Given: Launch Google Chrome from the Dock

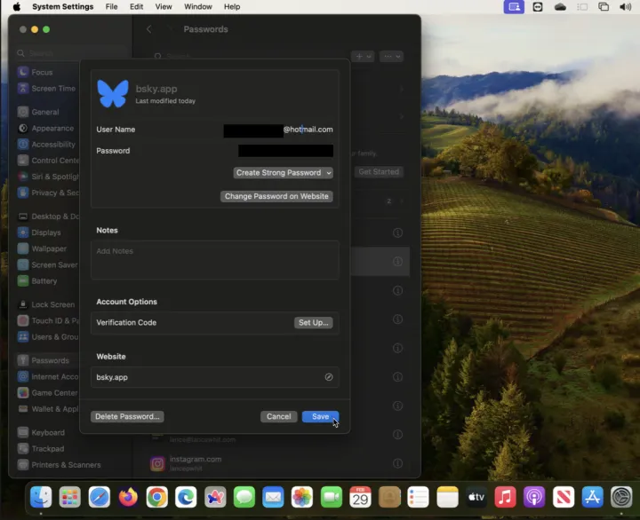Looking at the screenshot, I should tap(156, 497).
